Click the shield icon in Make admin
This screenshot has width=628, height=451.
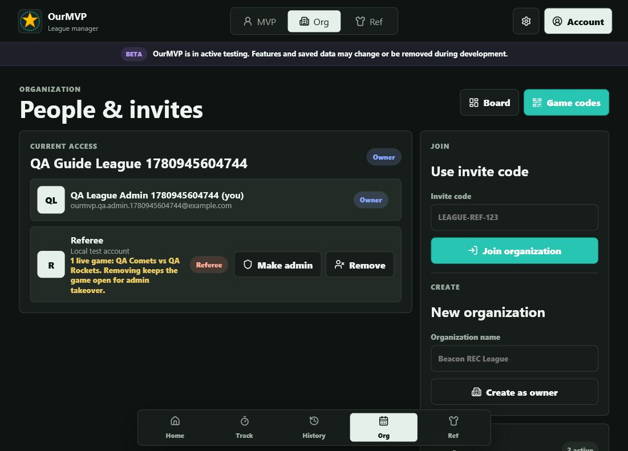tap(248, 265)
